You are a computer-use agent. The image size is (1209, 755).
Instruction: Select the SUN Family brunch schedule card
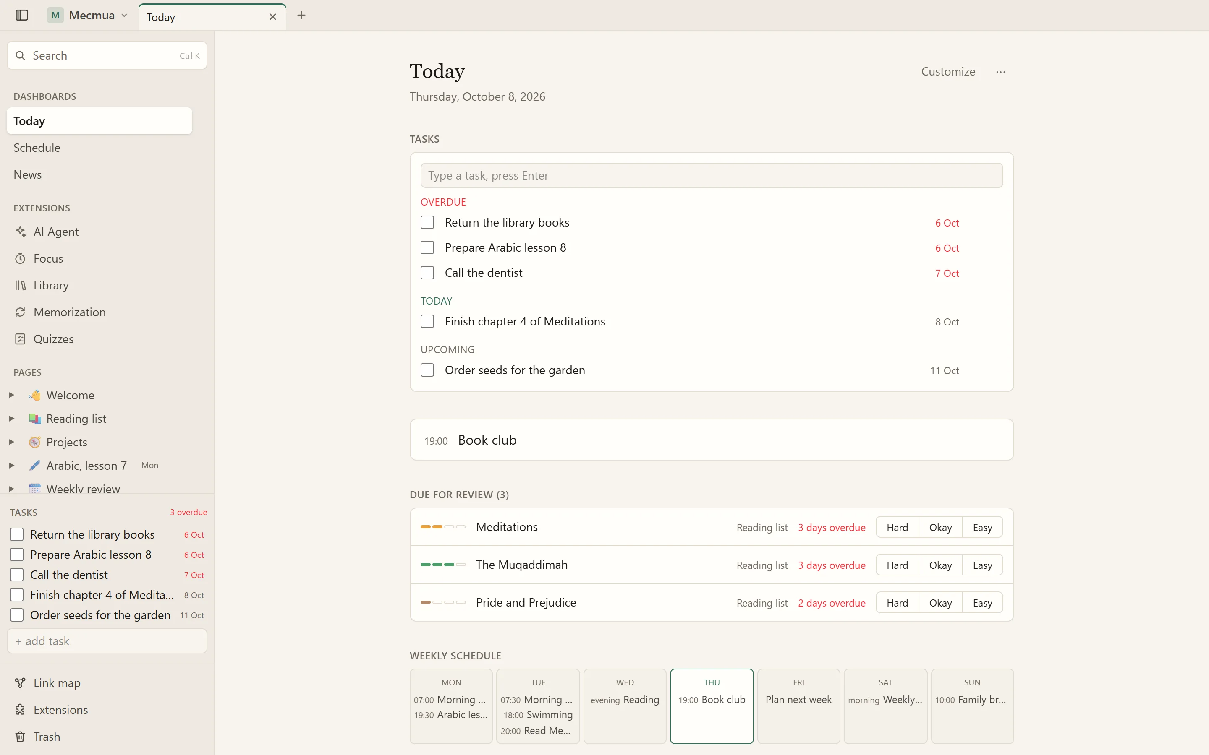[x=972, y=706]
